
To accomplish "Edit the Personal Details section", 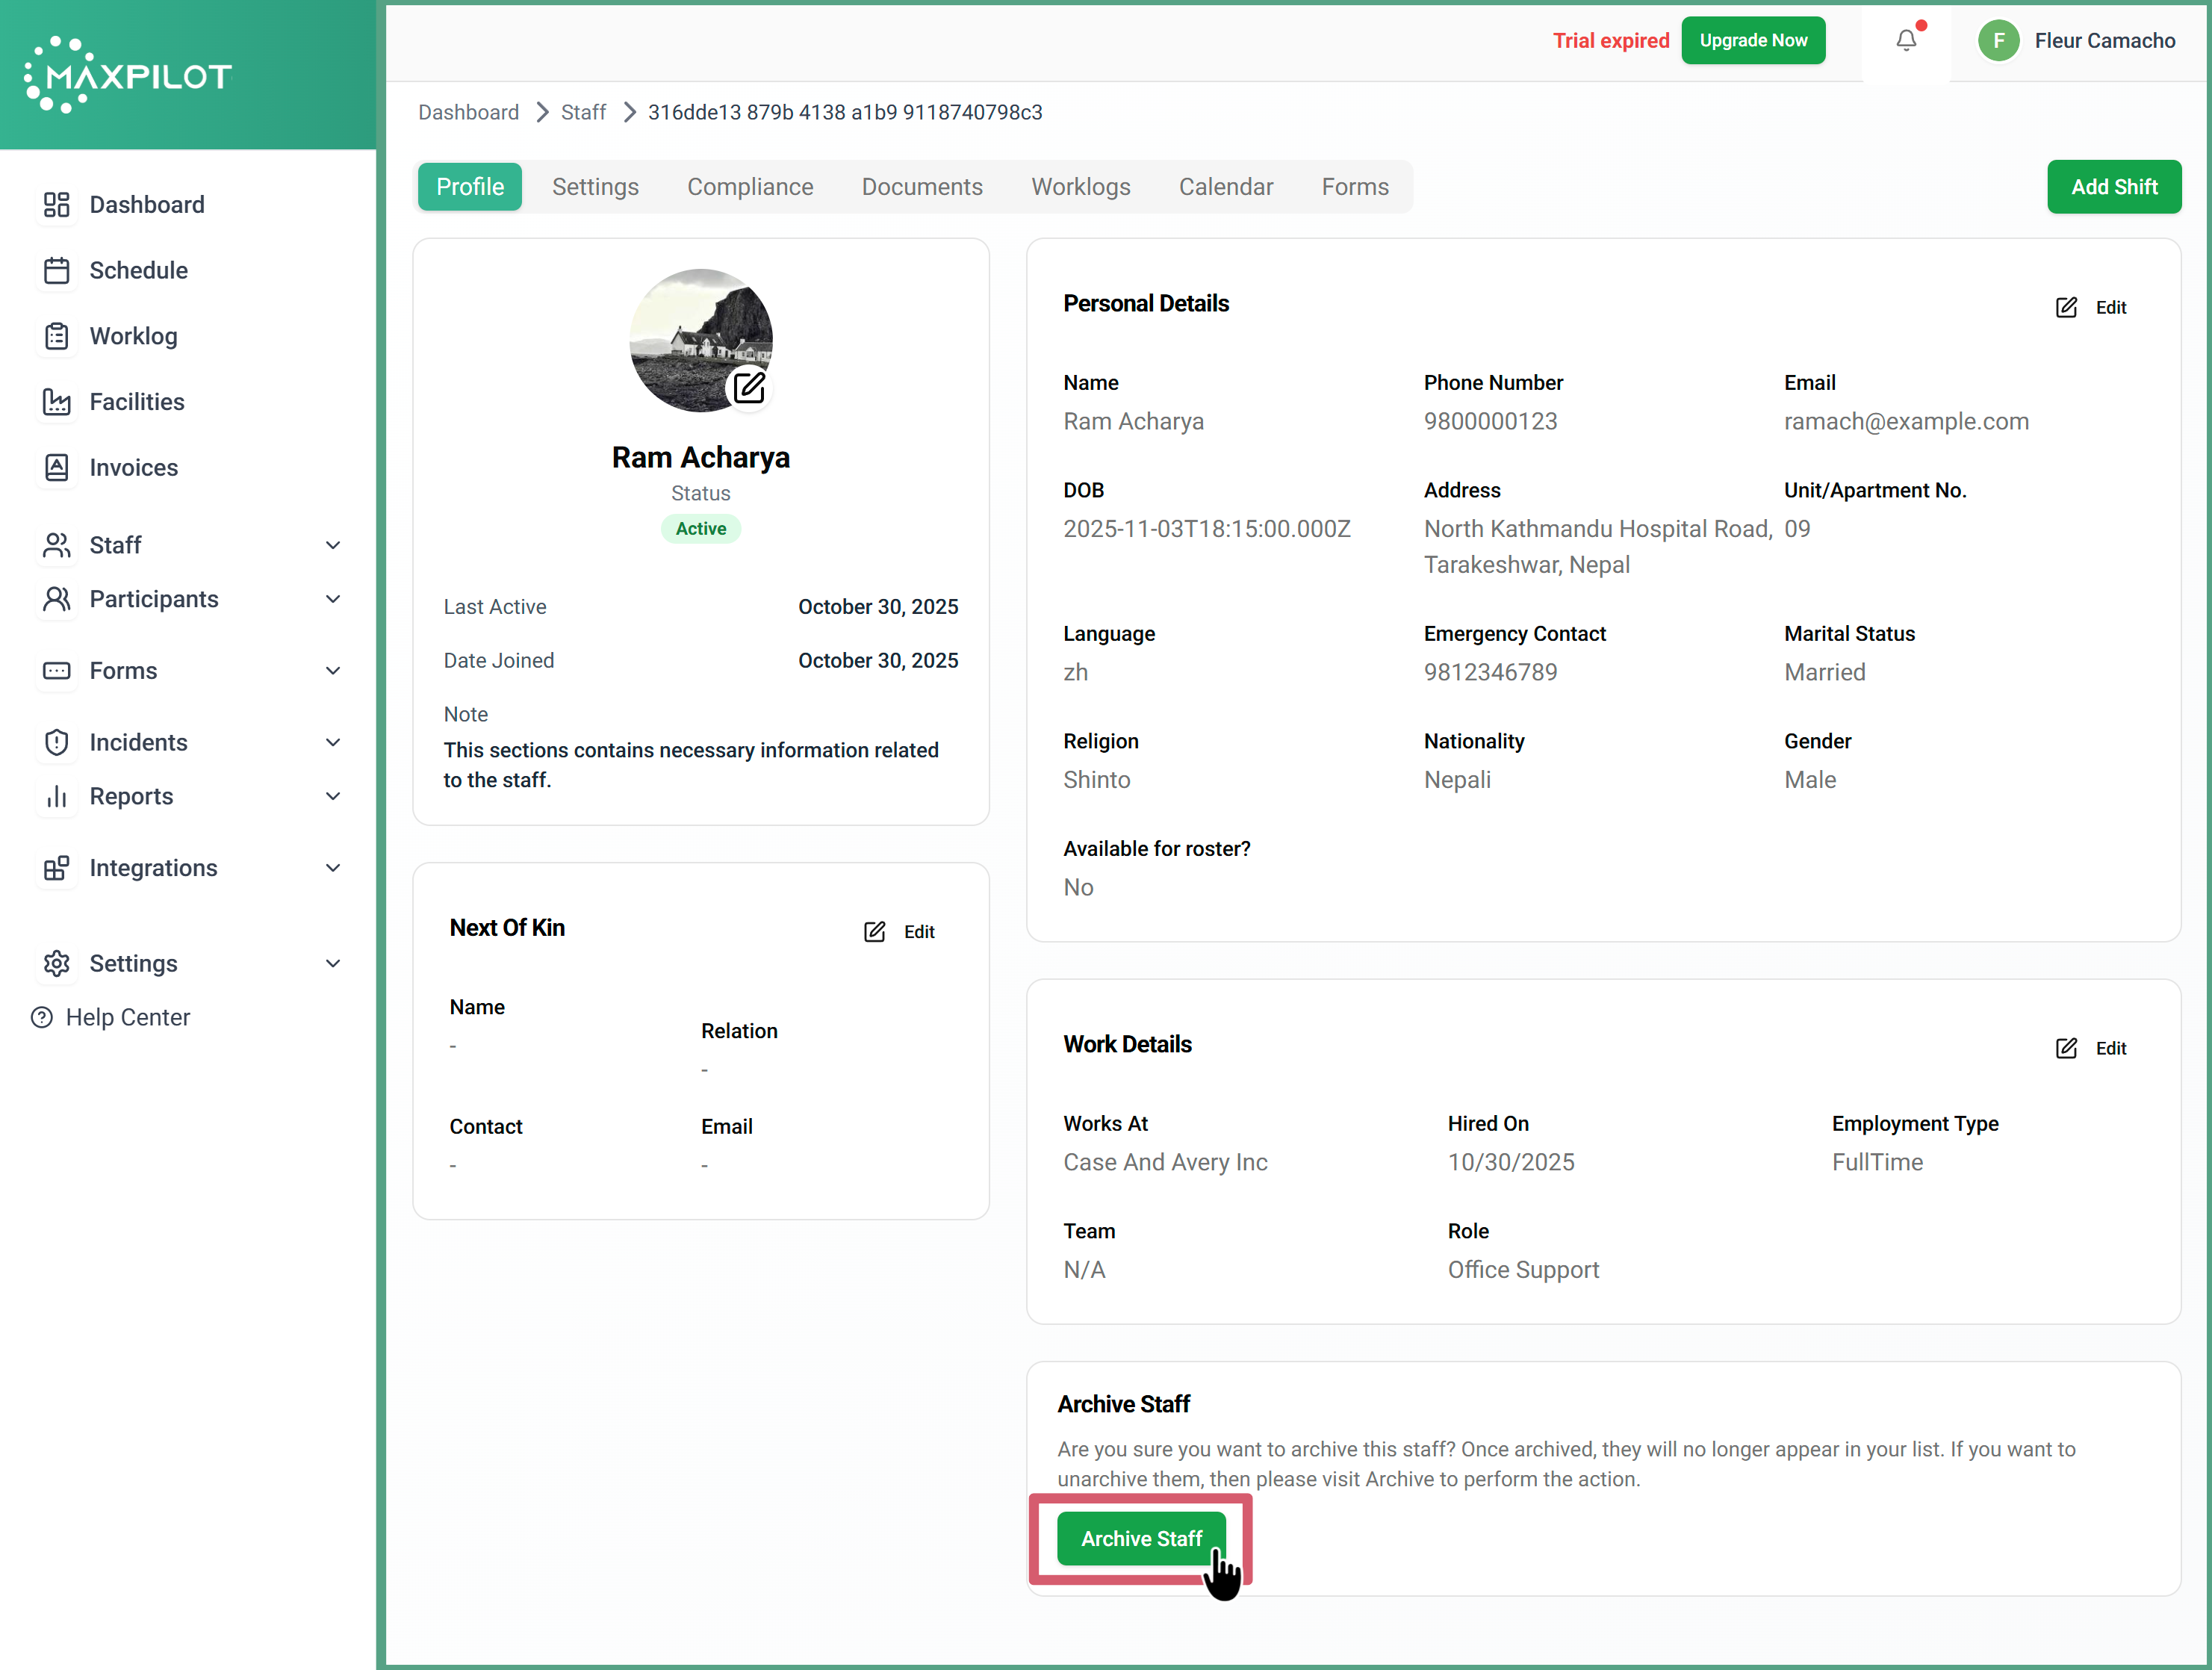I will [x=2091, y=307].
